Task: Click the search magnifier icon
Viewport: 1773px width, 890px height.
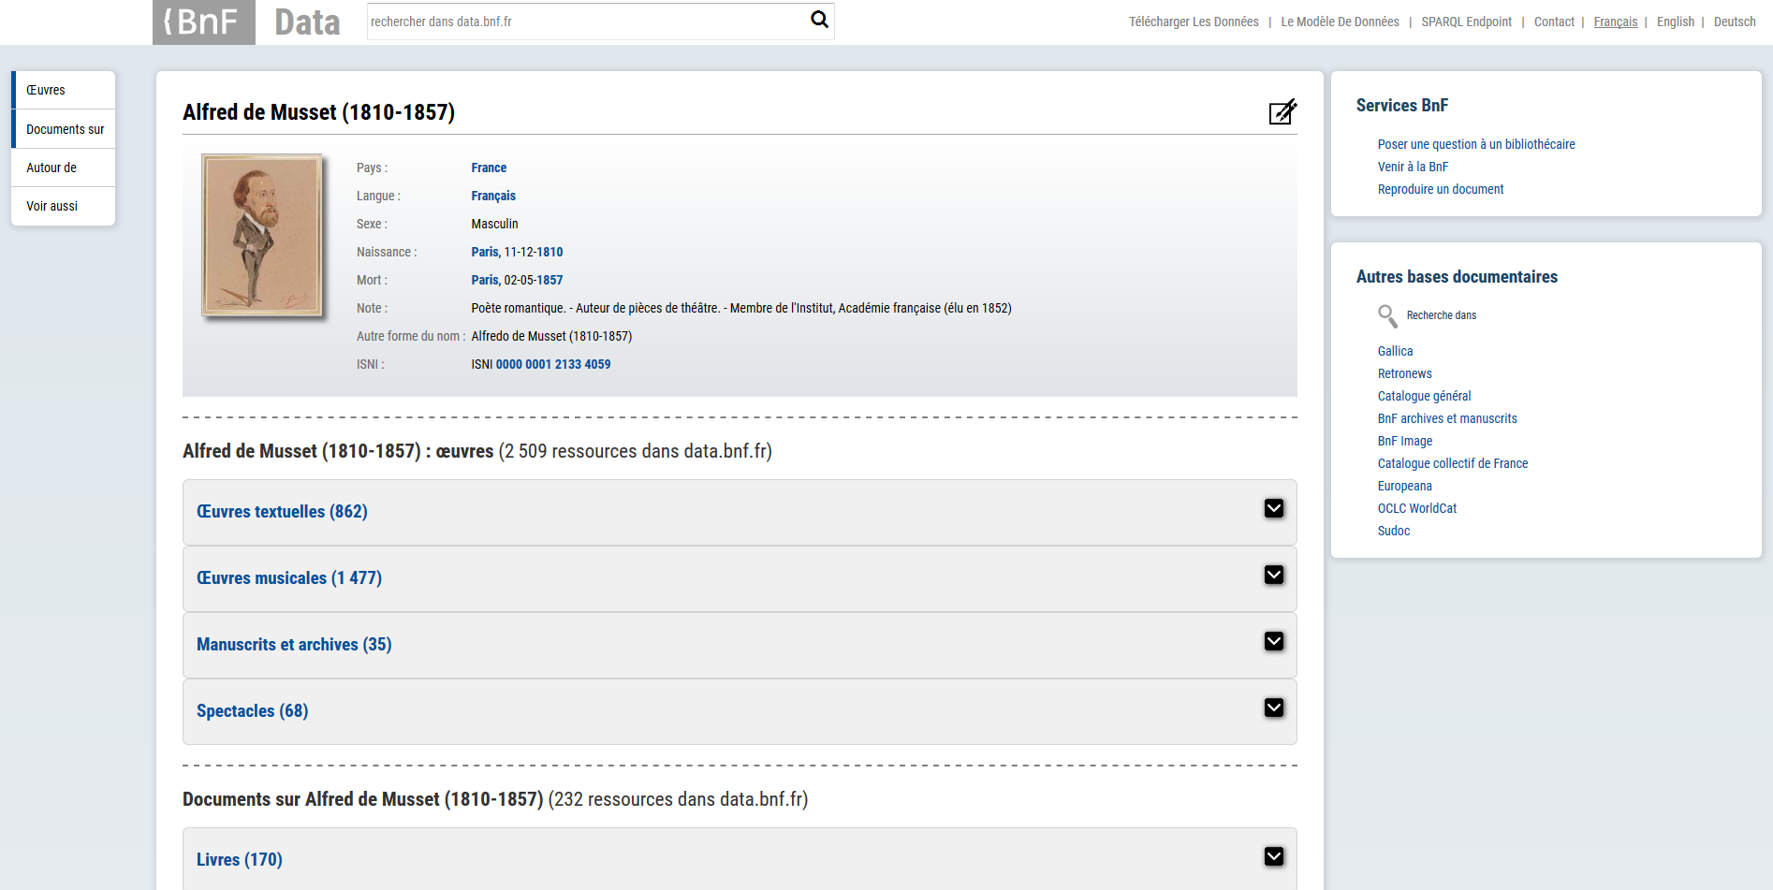Action: 819,20
